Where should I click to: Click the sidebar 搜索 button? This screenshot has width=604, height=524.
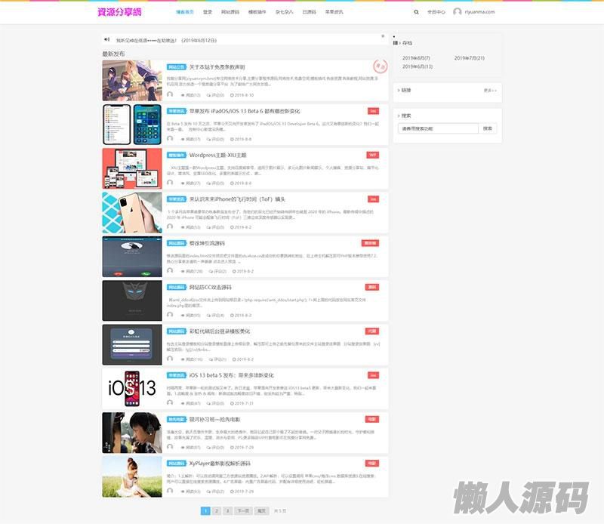[x=487, y=128]
